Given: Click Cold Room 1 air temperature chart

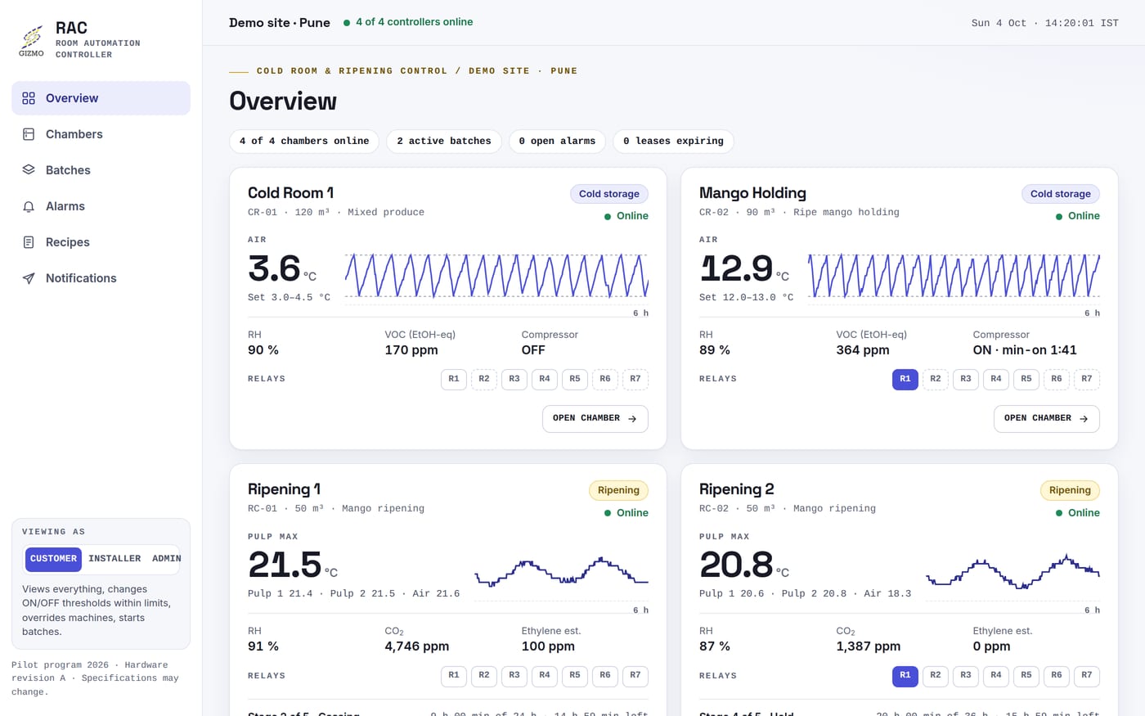Looking at the screenshot, I should 497,279.
